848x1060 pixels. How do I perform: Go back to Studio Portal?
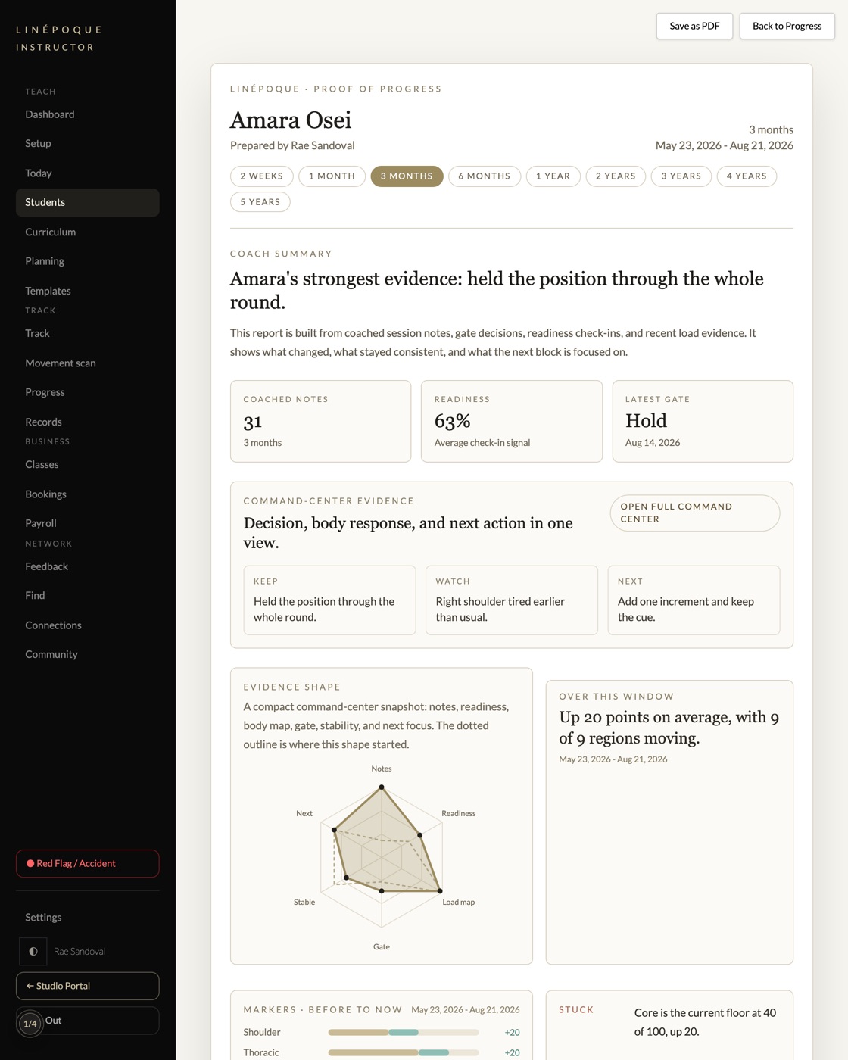tap(88, 987)
